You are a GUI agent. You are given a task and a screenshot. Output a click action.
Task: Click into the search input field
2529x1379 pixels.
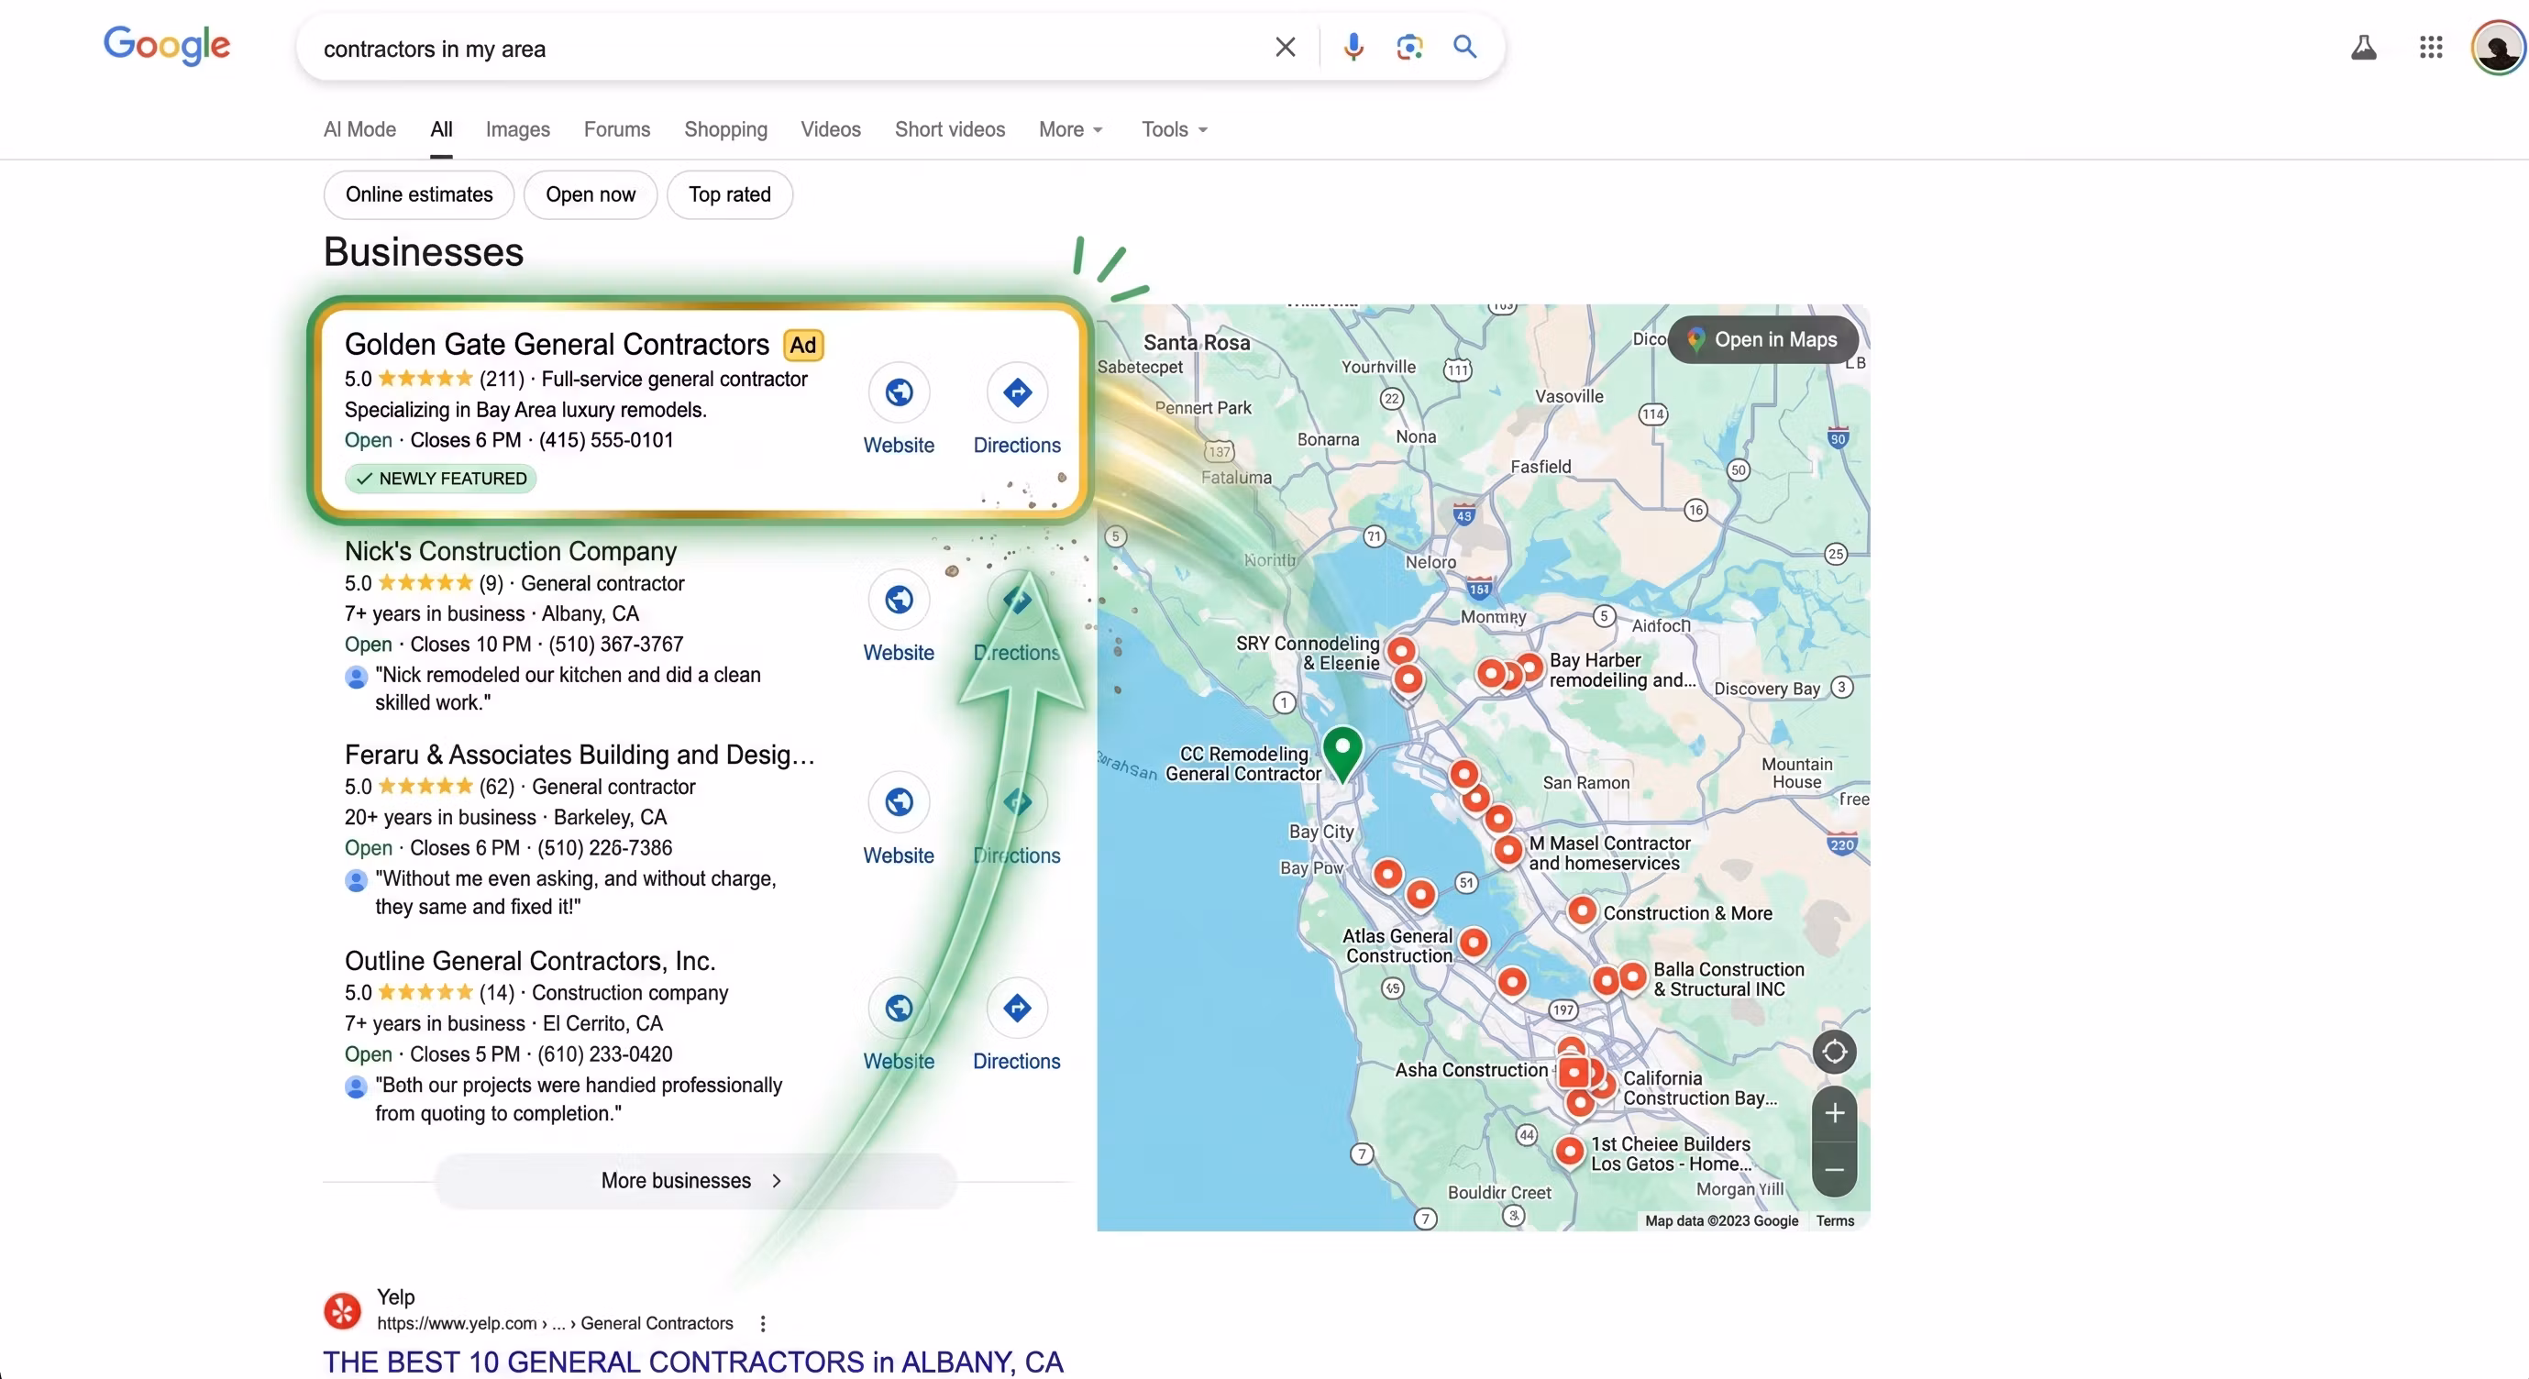click(x=786, y=48)
